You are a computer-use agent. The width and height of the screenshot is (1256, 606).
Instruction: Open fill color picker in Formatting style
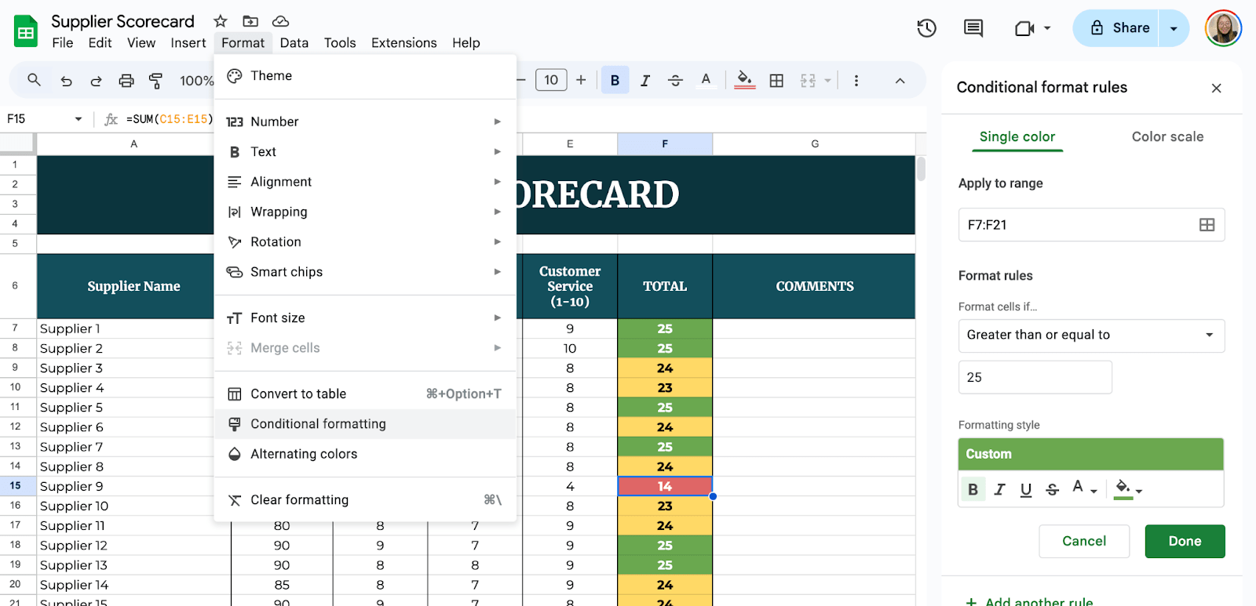tap(1127, 489)
